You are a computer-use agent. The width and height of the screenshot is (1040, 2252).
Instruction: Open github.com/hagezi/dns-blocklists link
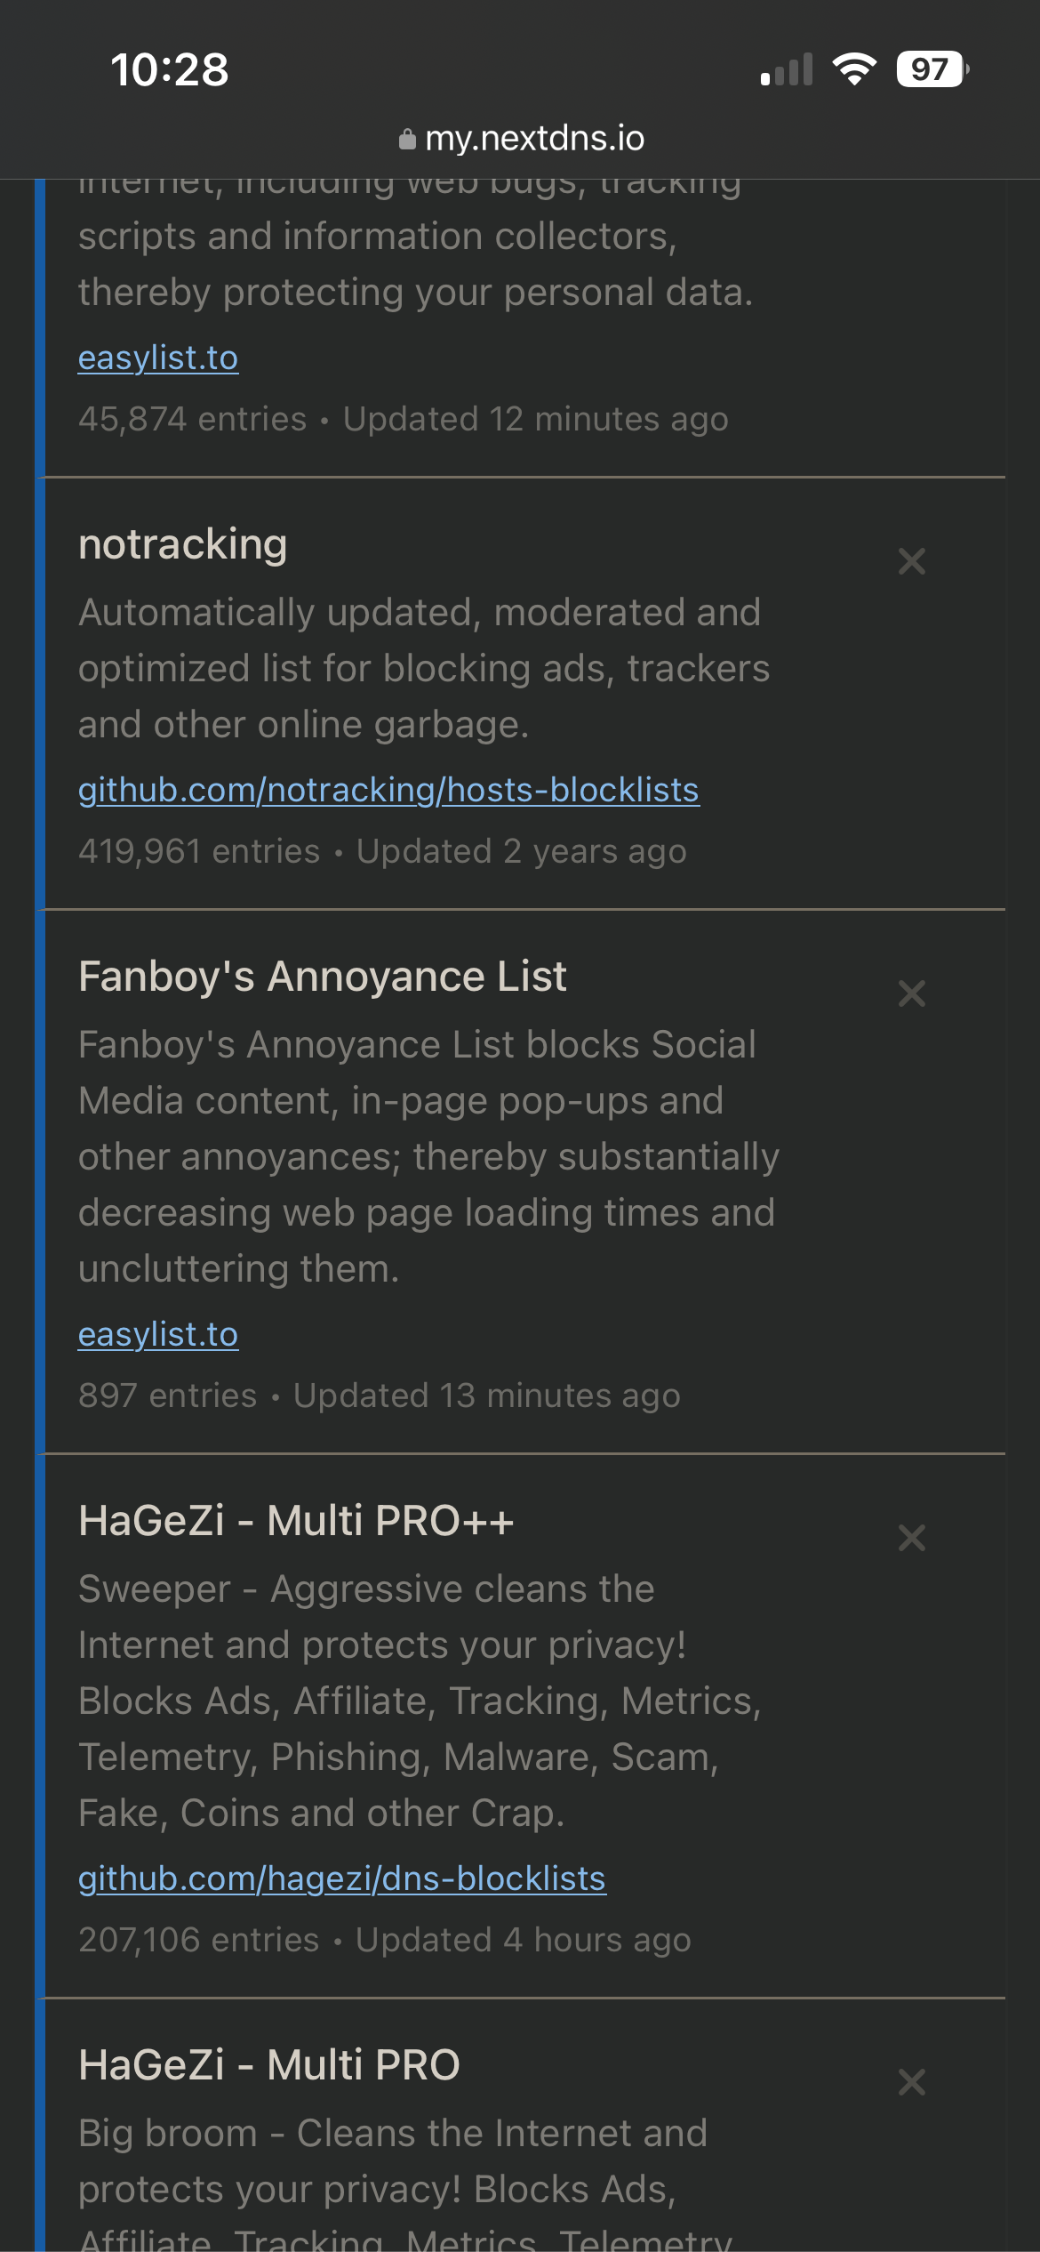click(x=342, y=1878)
